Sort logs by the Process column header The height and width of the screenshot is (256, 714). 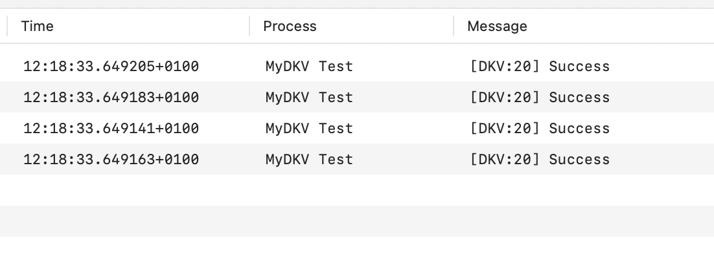[x=290, y=27]
